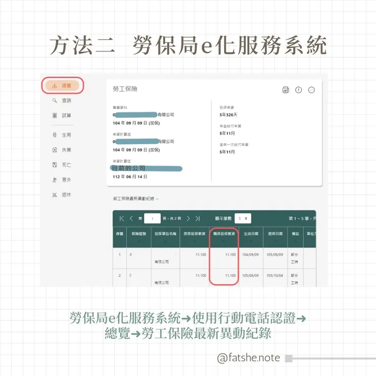Screen dimensions: 376x376
Task: Click row 1 職保投保薪資 value 11,100
Action: pos(231,255)
